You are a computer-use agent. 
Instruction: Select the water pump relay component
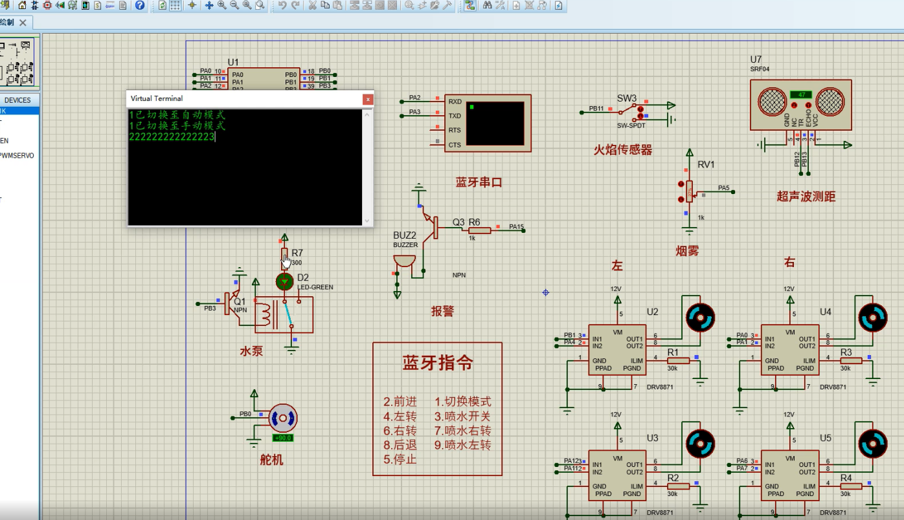click(284, 315)
